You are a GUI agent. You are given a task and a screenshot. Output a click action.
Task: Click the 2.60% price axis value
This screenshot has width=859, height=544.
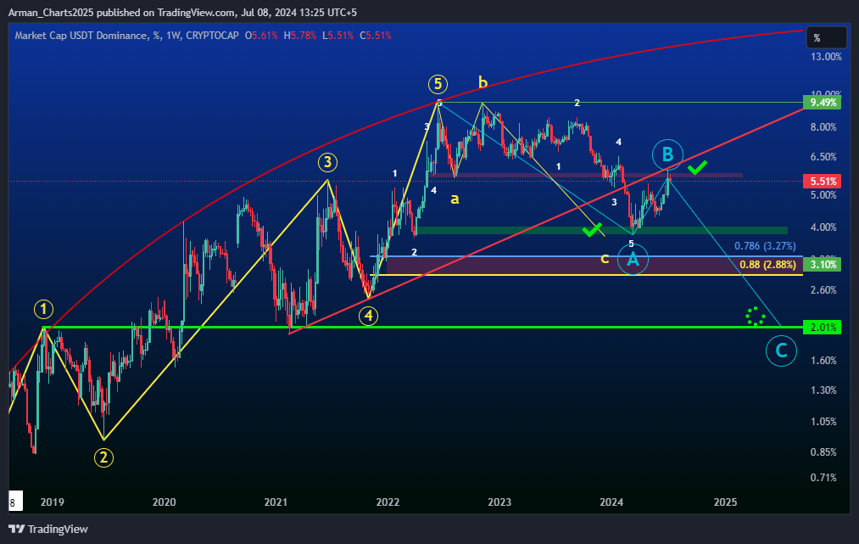823,290
